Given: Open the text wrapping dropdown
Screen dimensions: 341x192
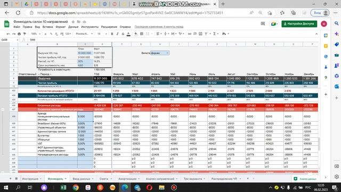Looking at the screenshot, I should click(174, 34).
